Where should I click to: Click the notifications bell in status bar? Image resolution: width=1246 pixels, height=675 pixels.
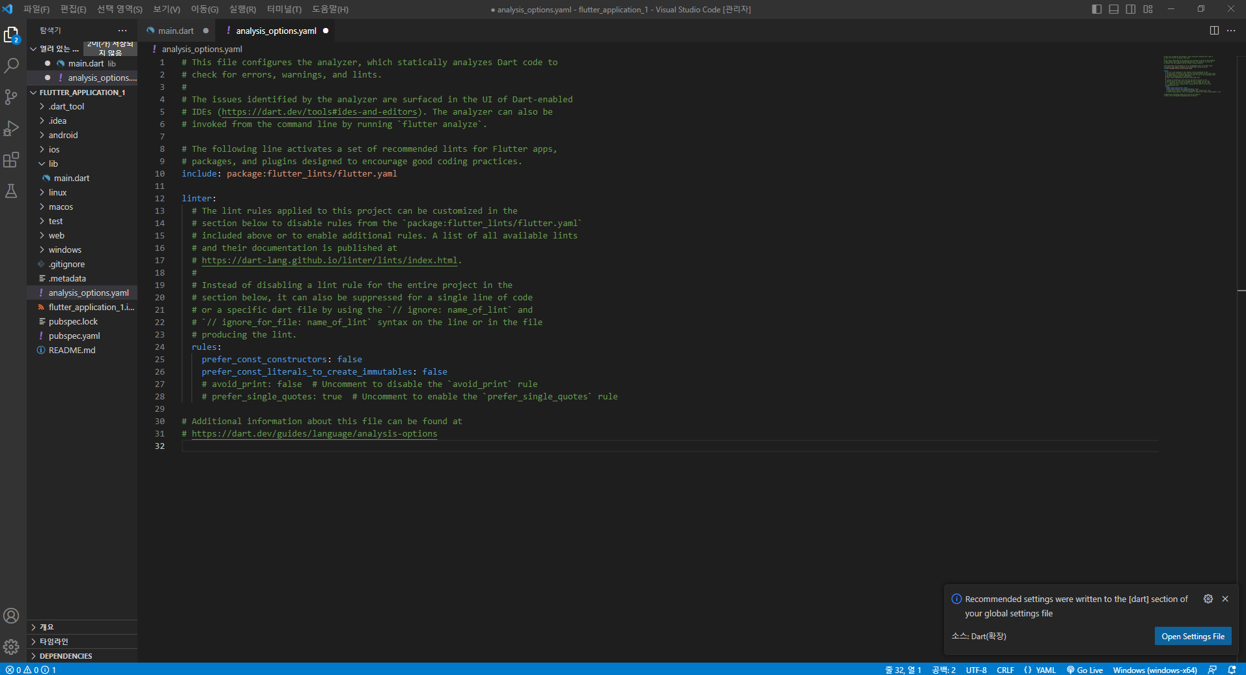pos(1232,670)
